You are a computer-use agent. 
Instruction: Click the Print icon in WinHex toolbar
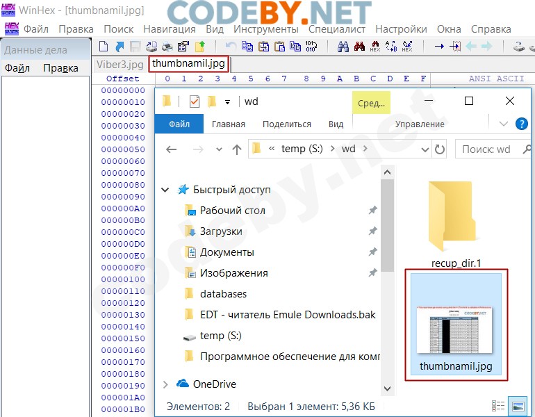tap(167, 47)
